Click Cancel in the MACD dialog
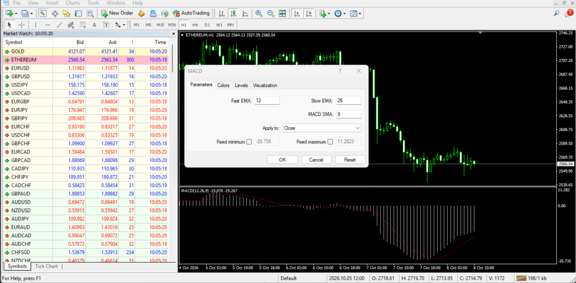Screen dimensions: 576x283 pos(316,160)
